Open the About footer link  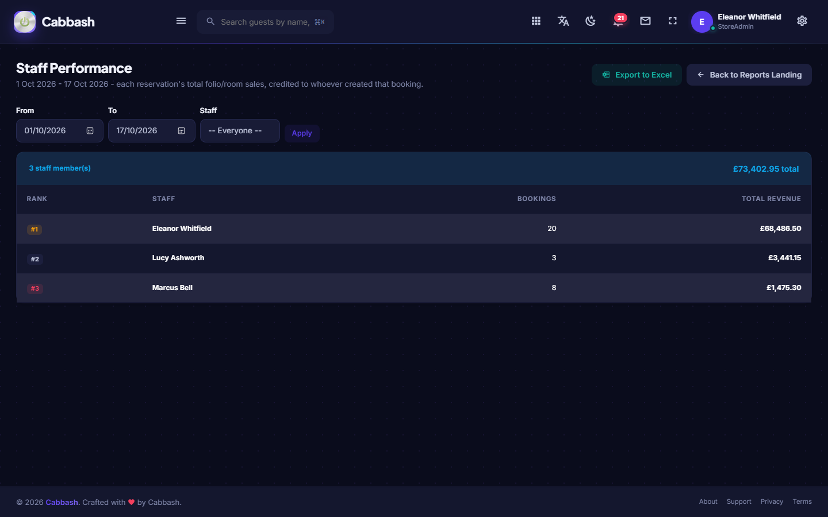click(708, 501)
